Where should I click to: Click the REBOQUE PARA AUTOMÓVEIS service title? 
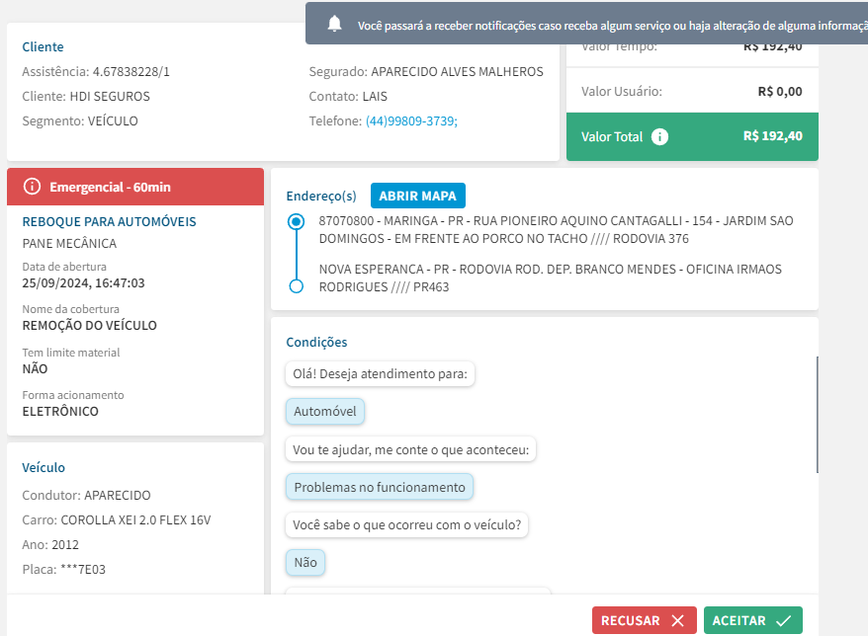109,222
